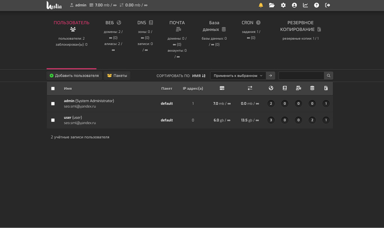Open the help question mark icon
Screen dimensions: 384x228
coord(316,5)
